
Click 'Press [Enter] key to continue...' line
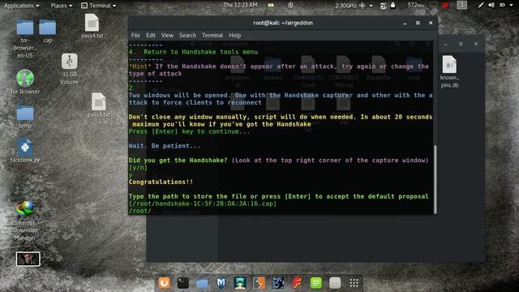click(189, 131)
